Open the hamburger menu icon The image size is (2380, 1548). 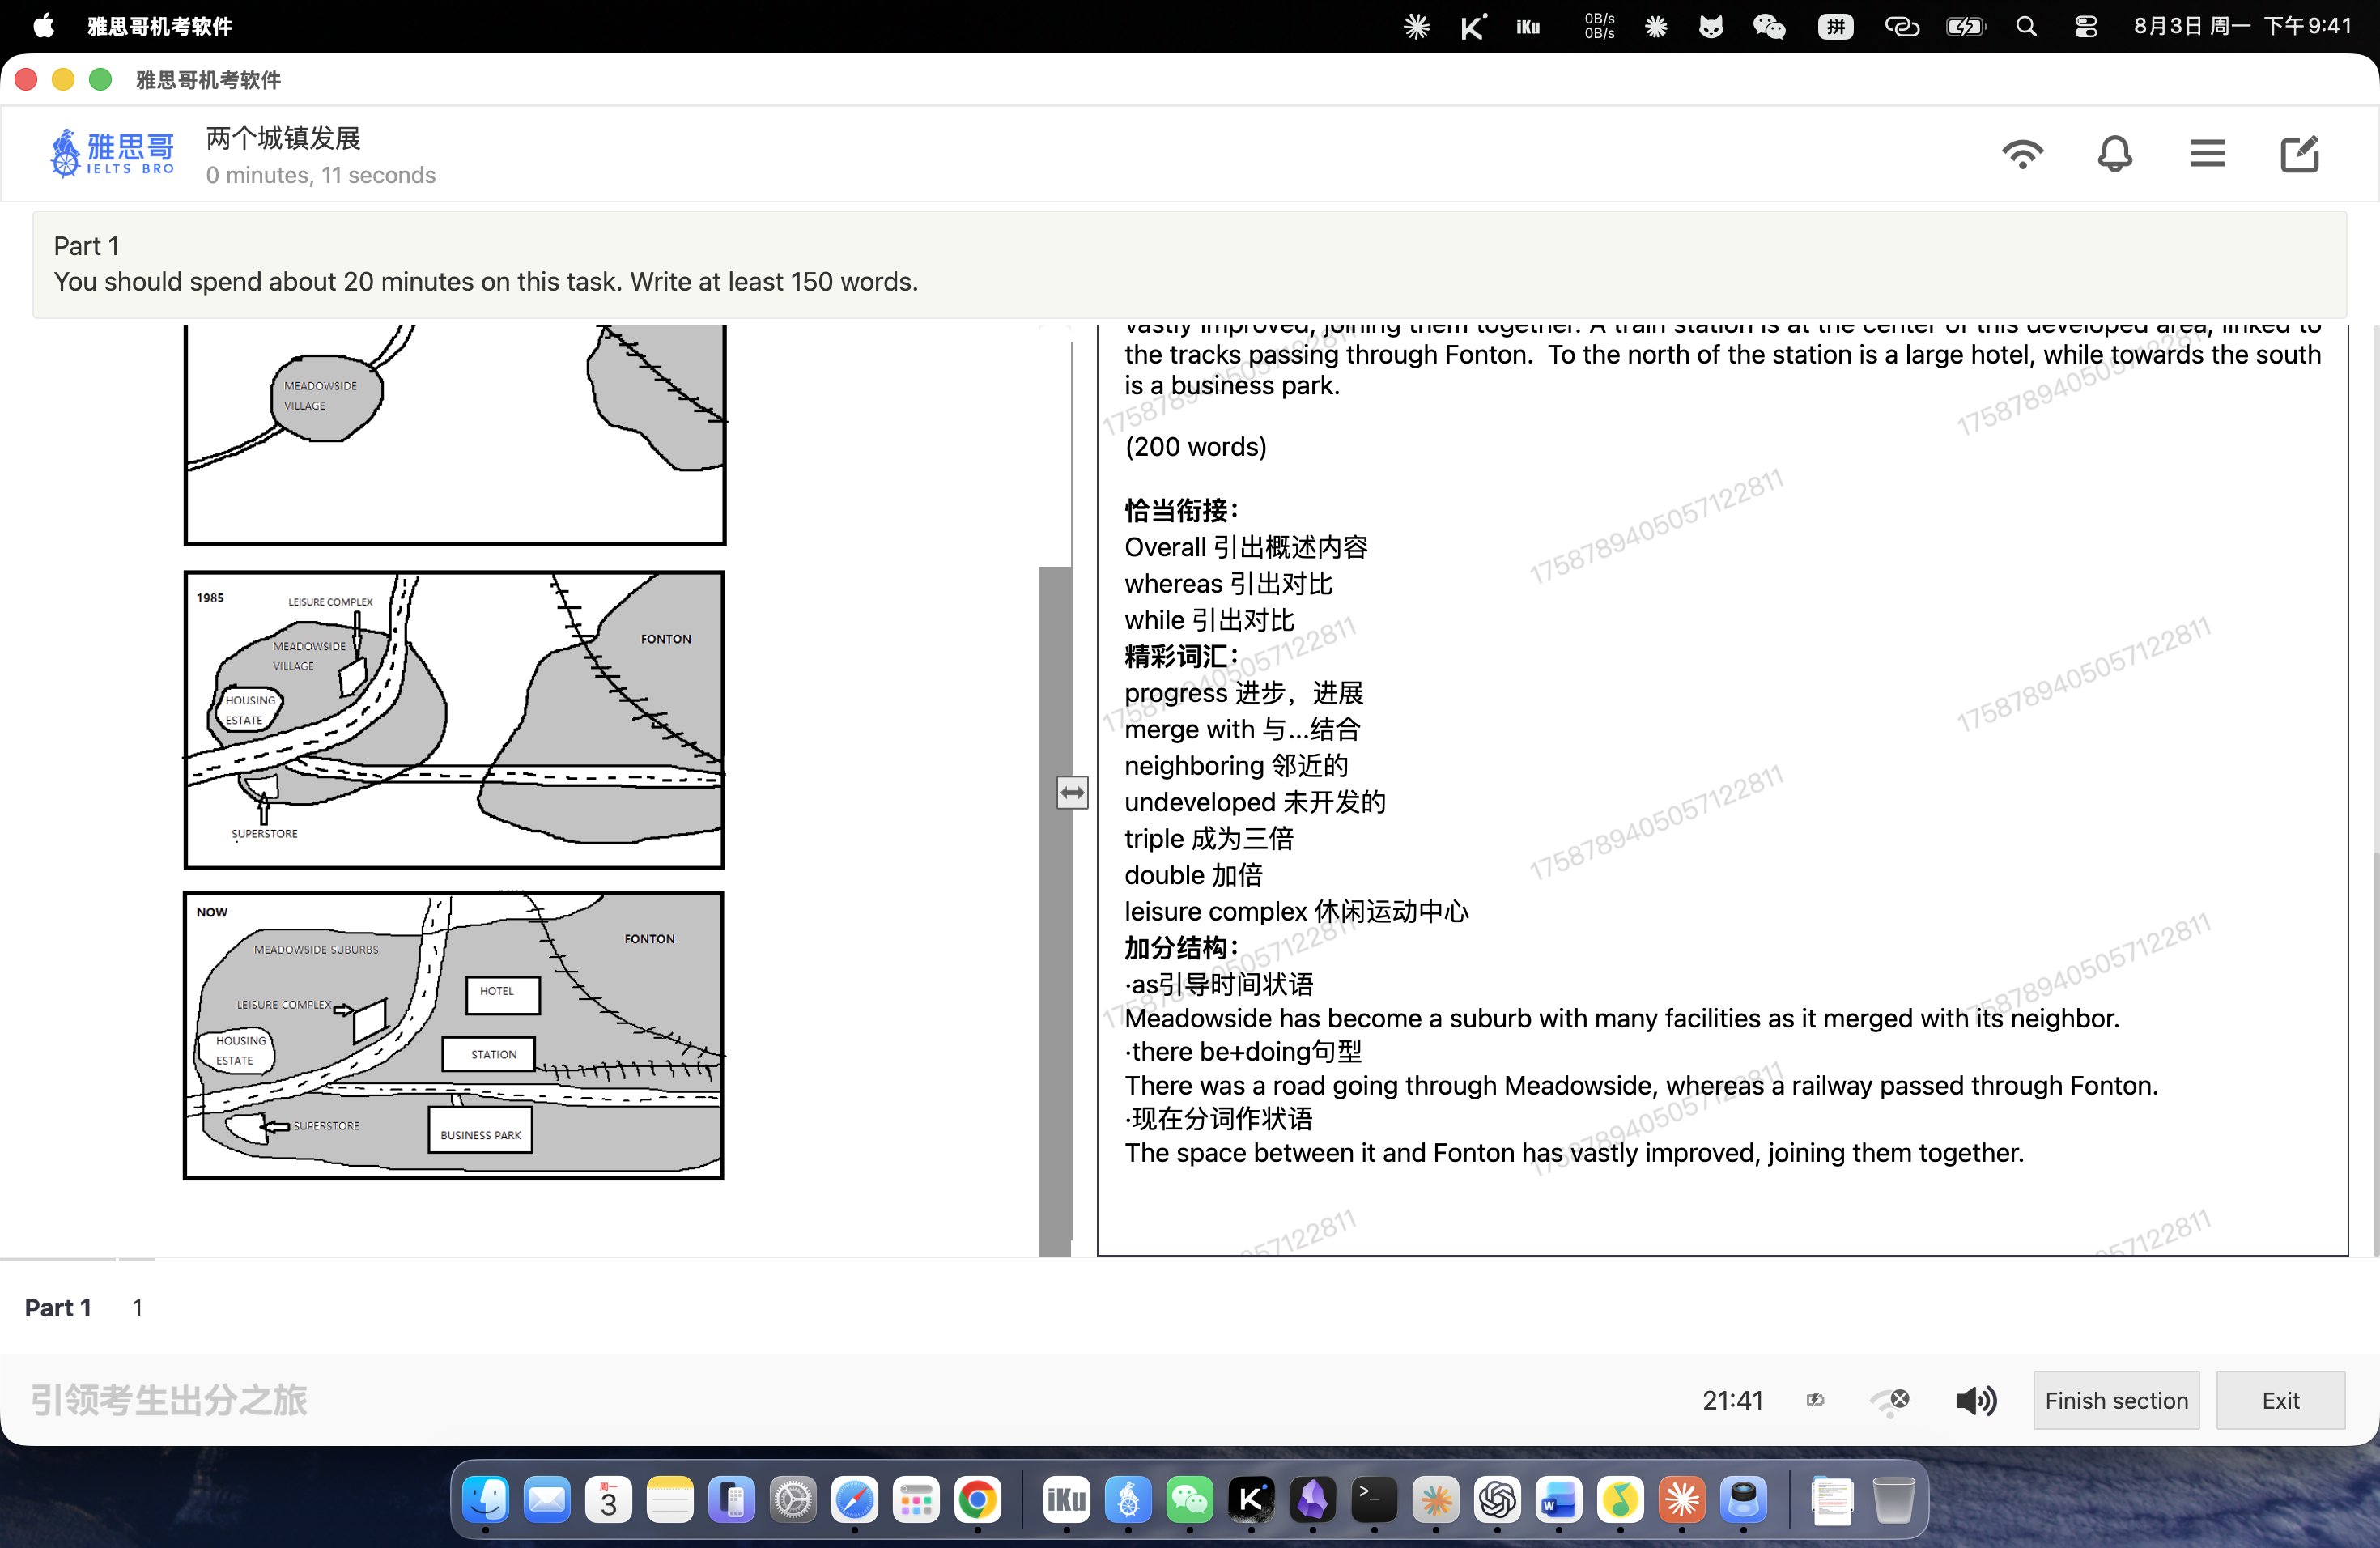point(2206,154)
